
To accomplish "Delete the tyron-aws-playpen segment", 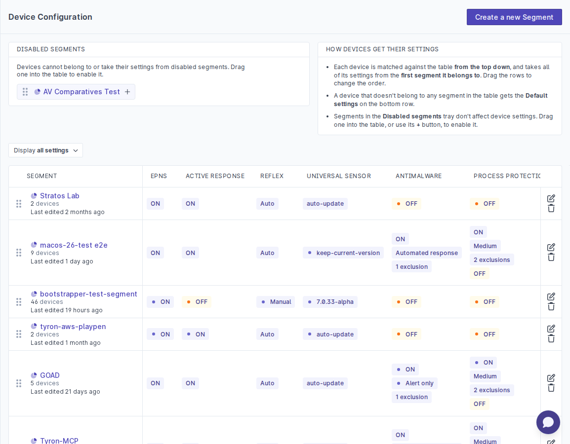I will (551, 339).
